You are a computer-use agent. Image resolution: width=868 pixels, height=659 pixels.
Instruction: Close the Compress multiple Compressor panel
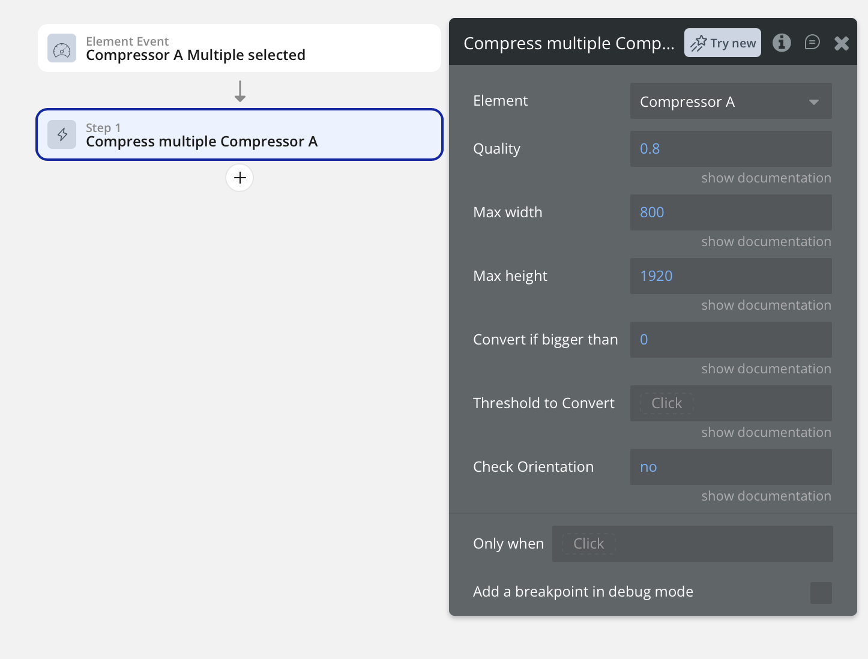pyautogui.click(x=842, y=43)
